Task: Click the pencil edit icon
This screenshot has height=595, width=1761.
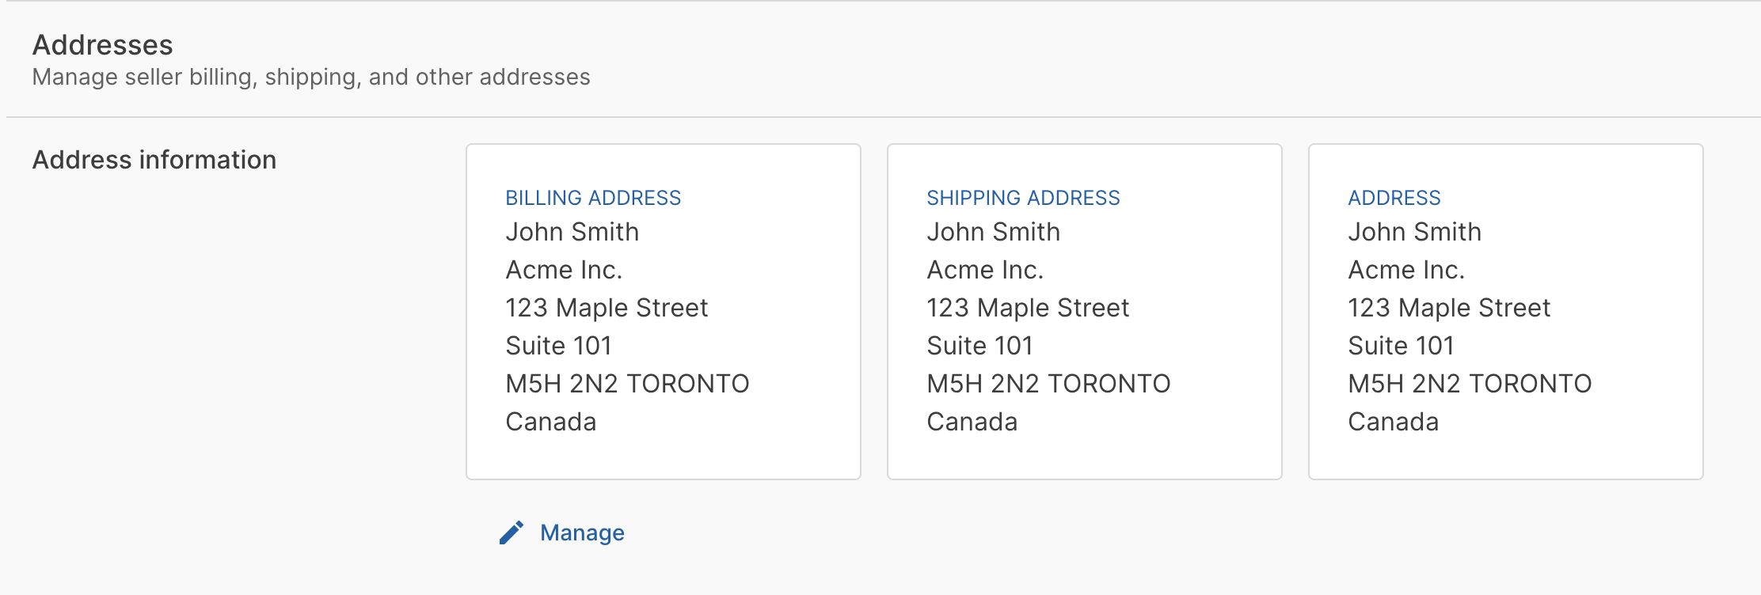Action: 512,532
